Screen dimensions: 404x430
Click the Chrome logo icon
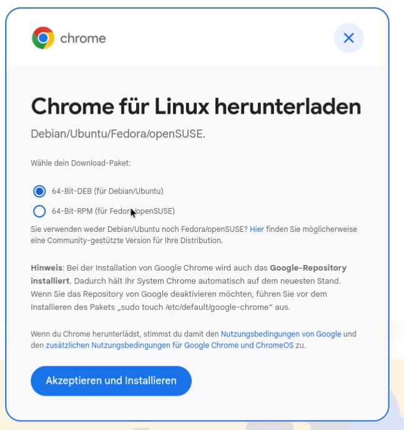point(43,38)
